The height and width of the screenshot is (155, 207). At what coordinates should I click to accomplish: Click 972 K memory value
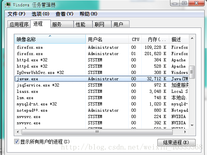160,85
